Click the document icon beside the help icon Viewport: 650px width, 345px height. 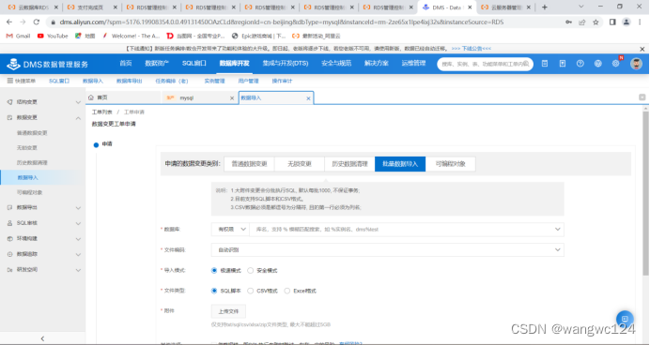click(x=562, y=64)
